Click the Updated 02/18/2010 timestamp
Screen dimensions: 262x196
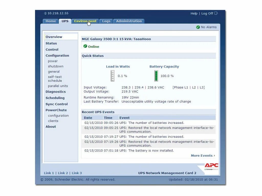pyautogui.click(x=193, y=179)
